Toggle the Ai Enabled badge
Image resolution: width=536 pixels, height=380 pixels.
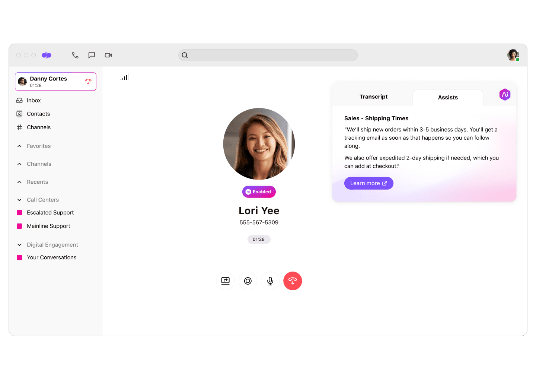tap(259, 192)
